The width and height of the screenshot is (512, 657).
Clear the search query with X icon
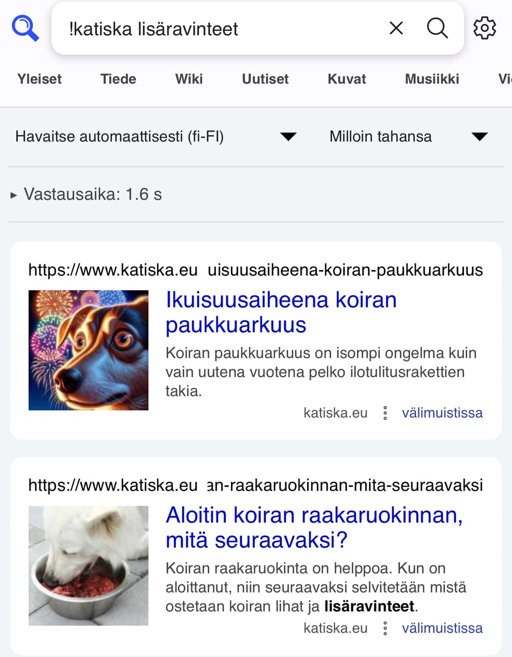[x=396, y=28]
